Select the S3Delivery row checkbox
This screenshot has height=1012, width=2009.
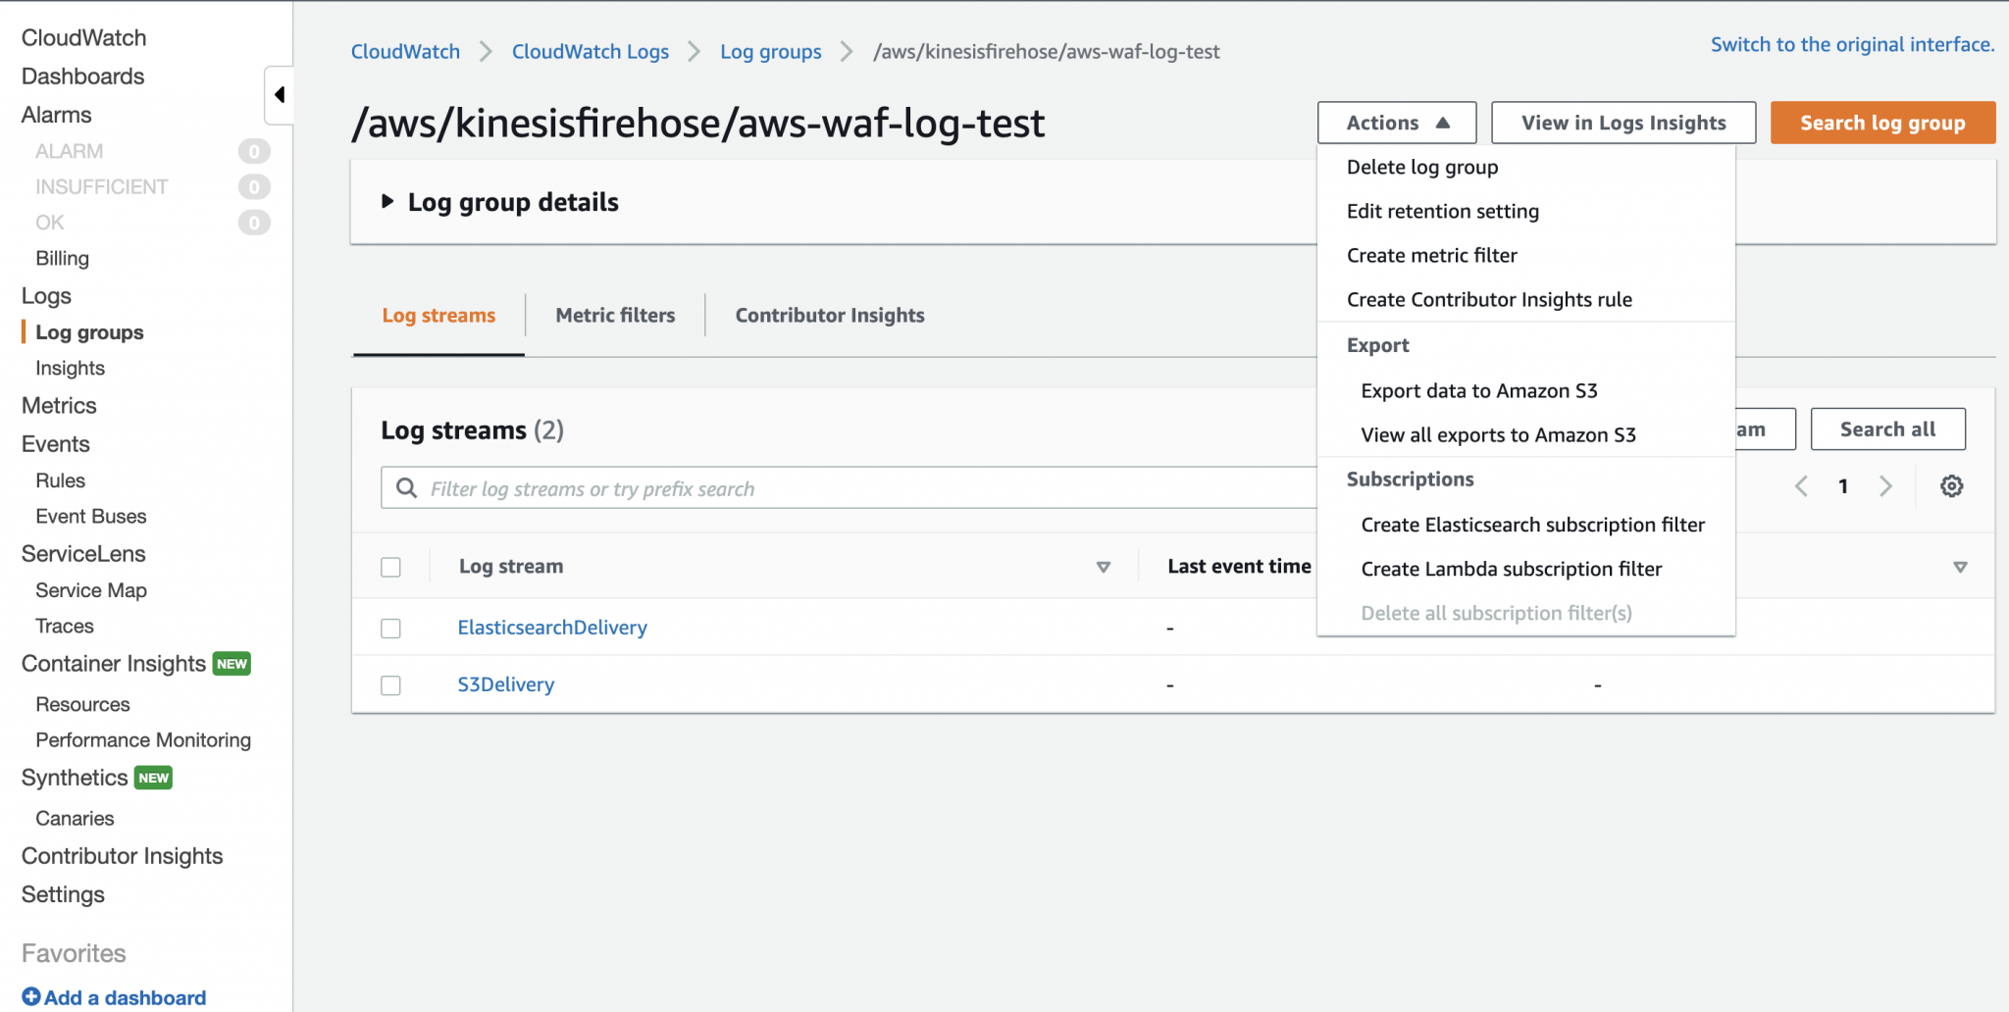click(x=390, y=684)
